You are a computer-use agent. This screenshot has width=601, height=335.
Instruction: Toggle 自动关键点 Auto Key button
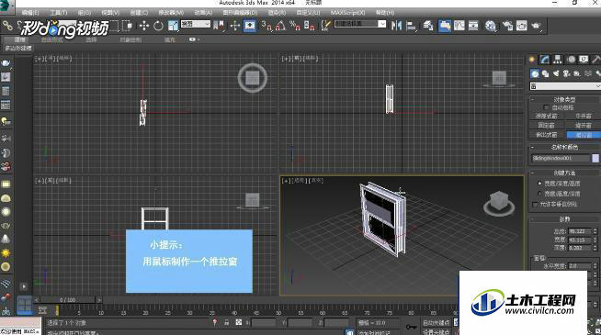(x=436, y=323)
